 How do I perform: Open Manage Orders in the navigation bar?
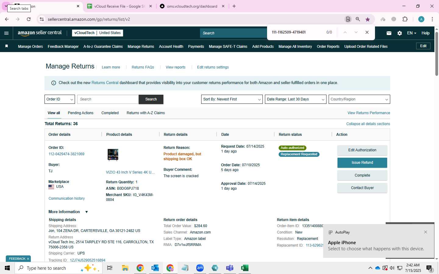click(30, 47)
